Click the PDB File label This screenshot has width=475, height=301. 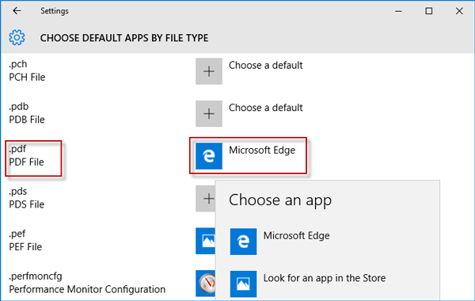27,120
